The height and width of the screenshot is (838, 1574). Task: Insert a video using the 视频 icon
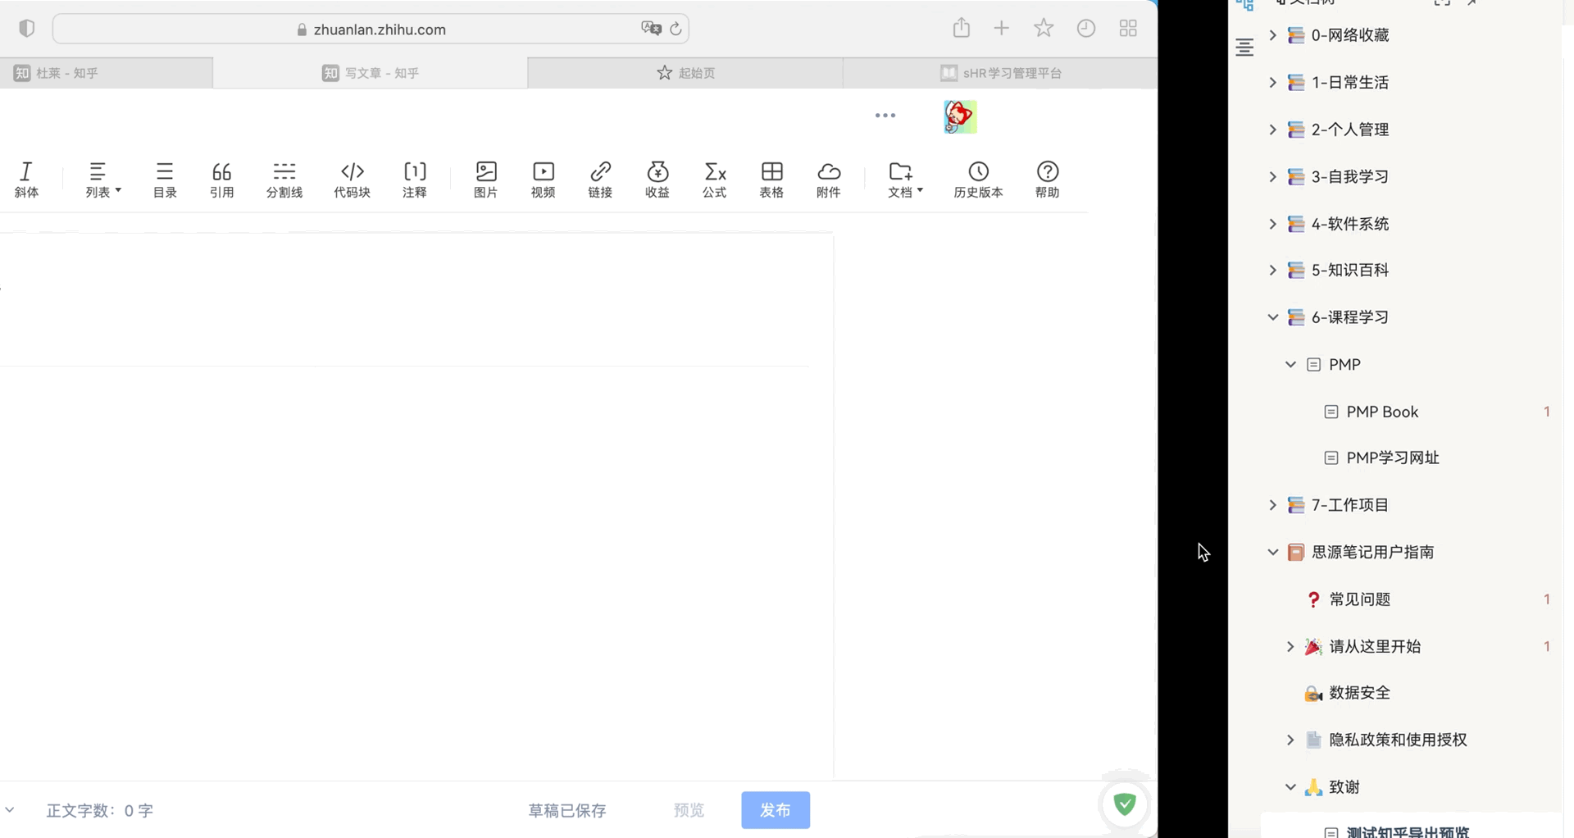point(543,179)
